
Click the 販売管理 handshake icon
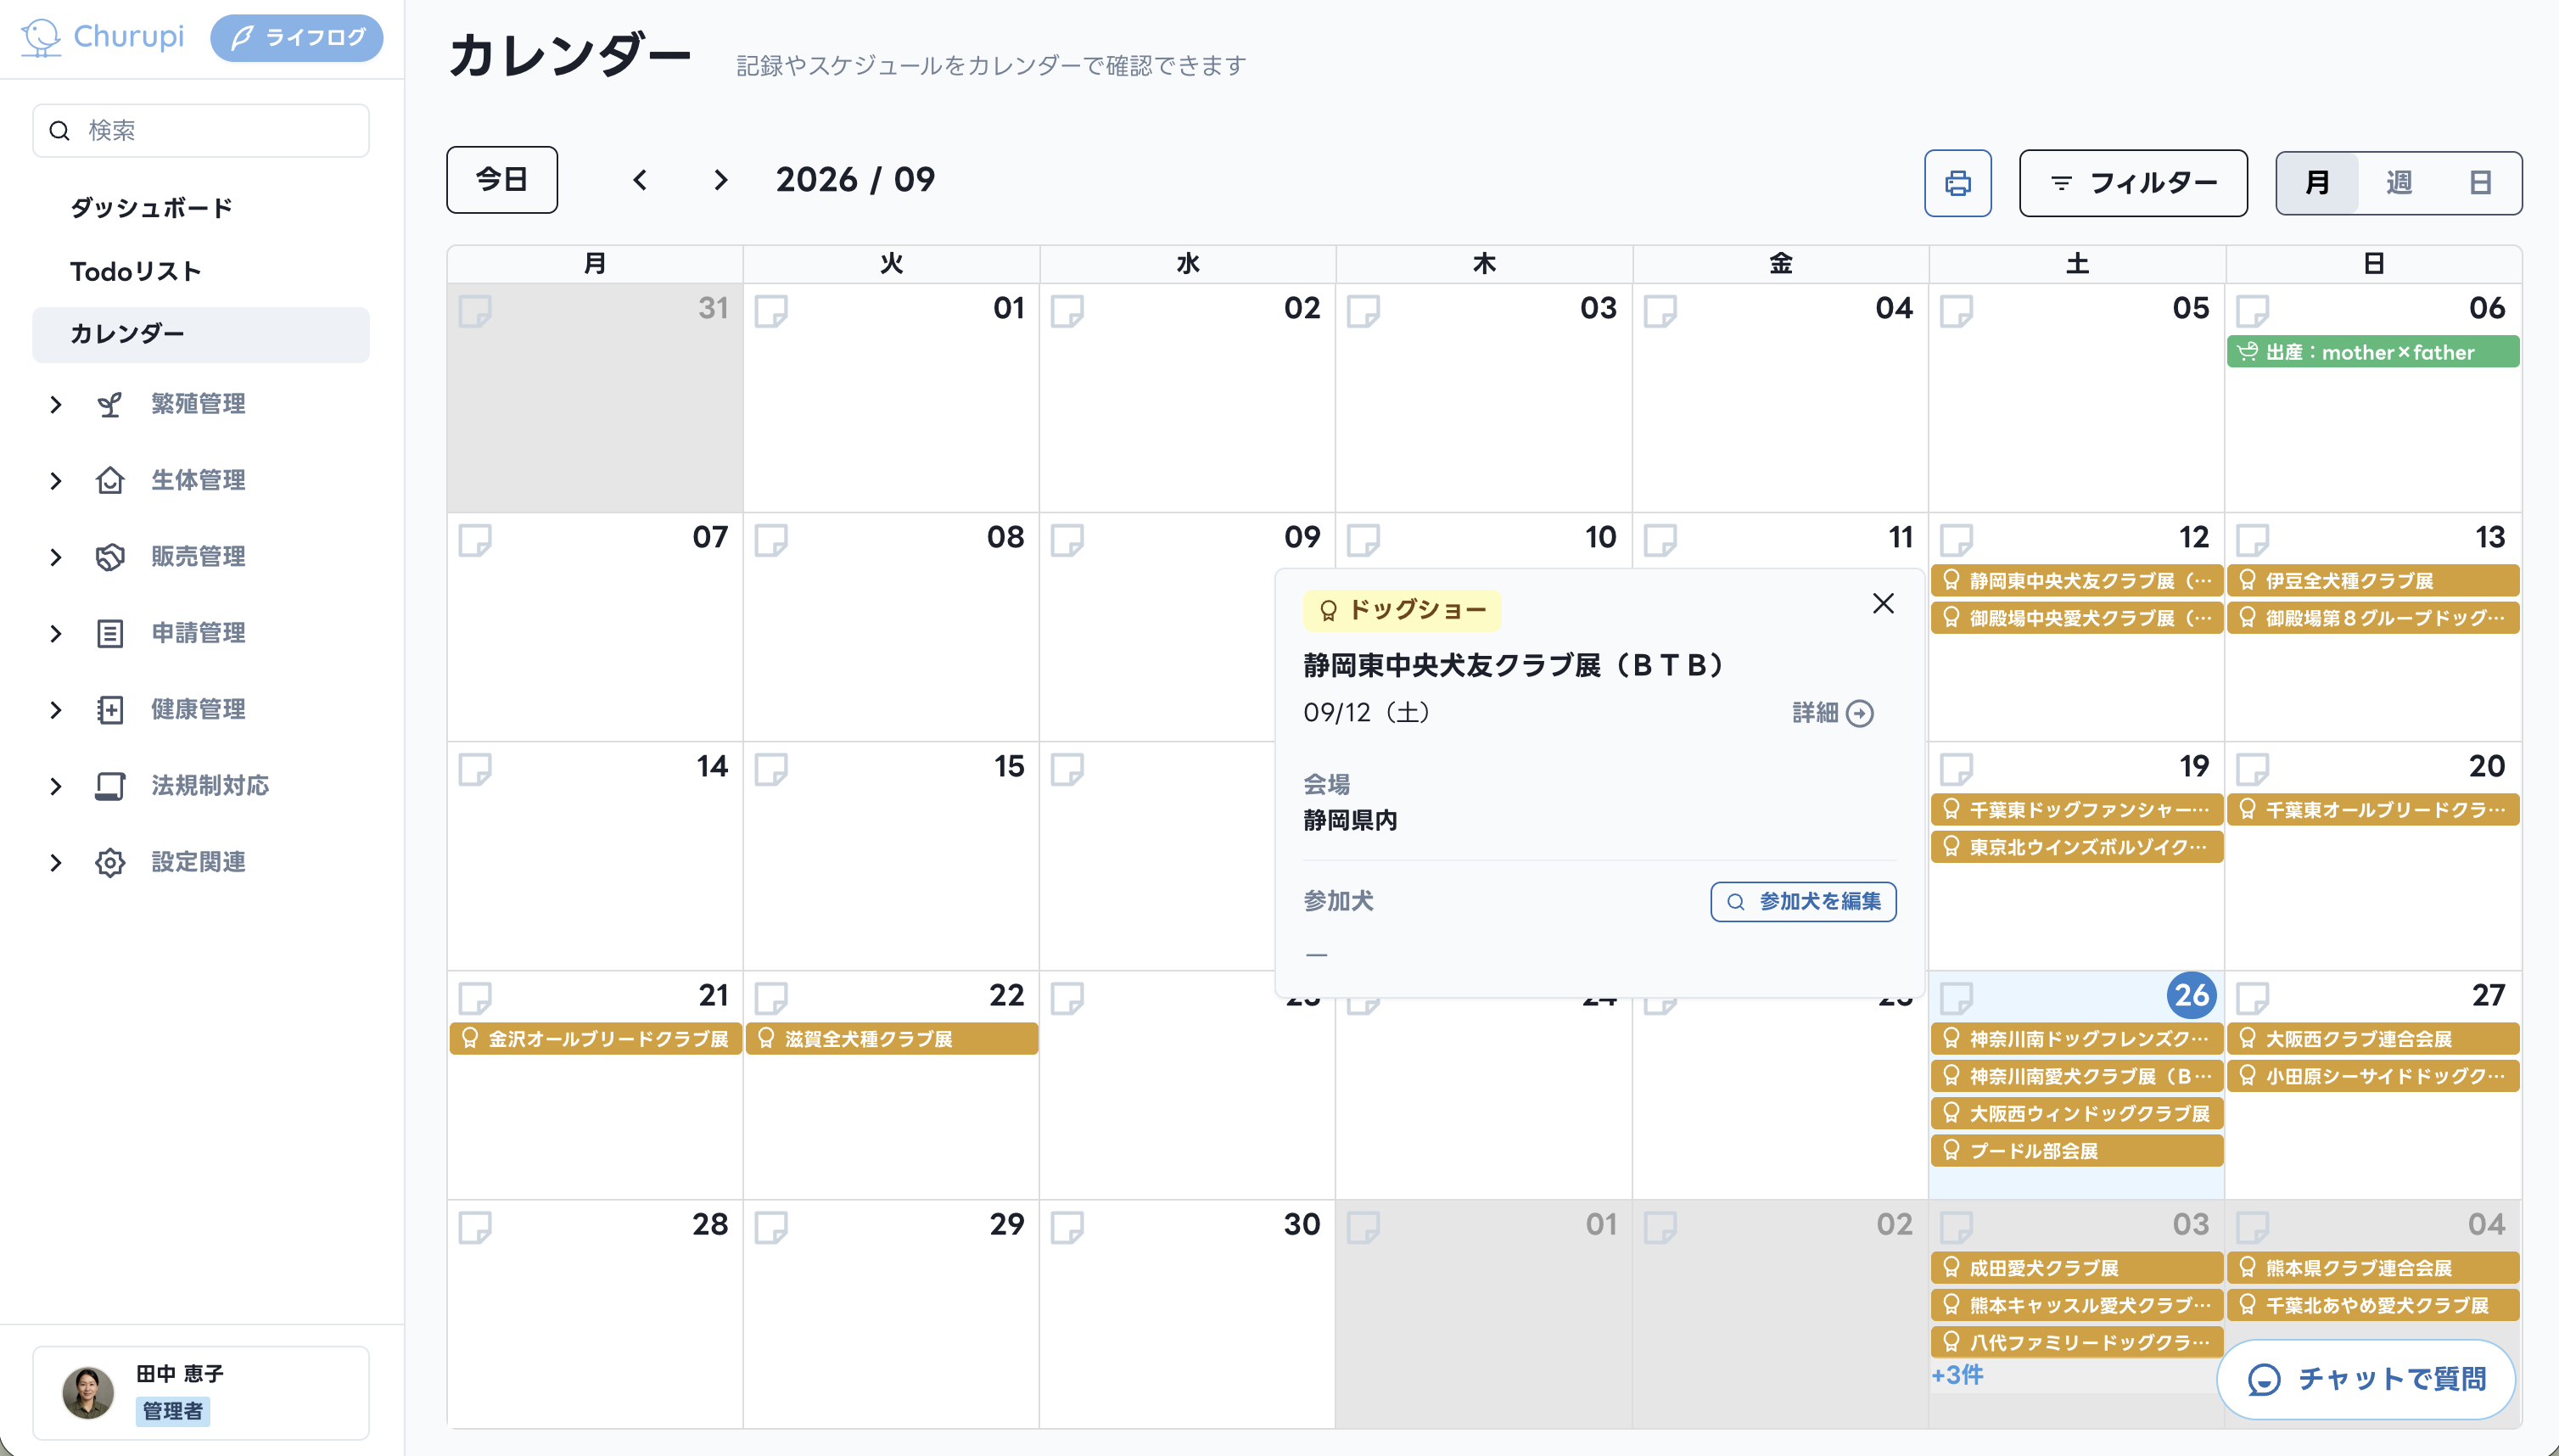click(x=110, y=557)
